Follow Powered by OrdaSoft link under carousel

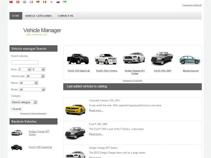132,81
